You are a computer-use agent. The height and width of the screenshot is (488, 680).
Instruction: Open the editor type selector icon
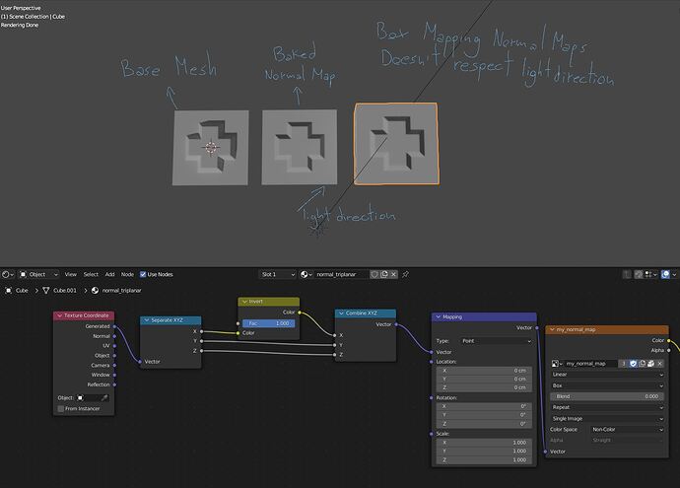[x=8, y=275]
